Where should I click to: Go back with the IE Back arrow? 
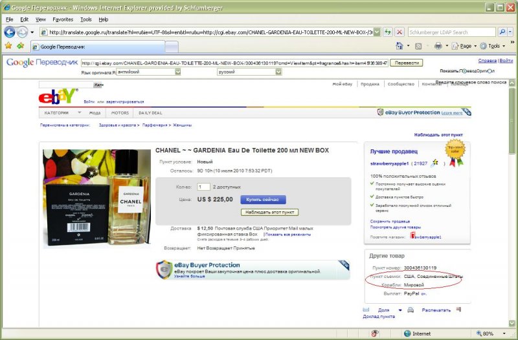[x=10, y=32]
